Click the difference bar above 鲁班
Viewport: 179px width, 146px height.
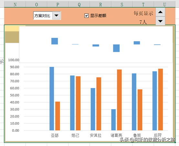[137, 43]
